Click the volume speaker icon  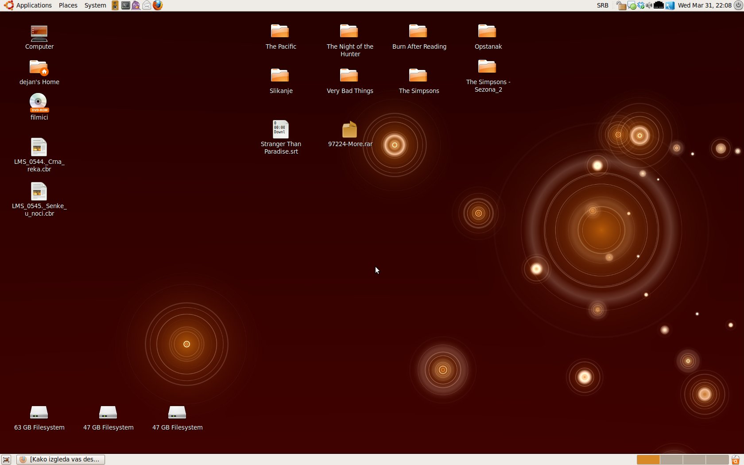coord(649,5)
